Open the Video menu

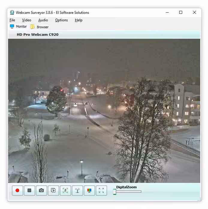(26, 20)
